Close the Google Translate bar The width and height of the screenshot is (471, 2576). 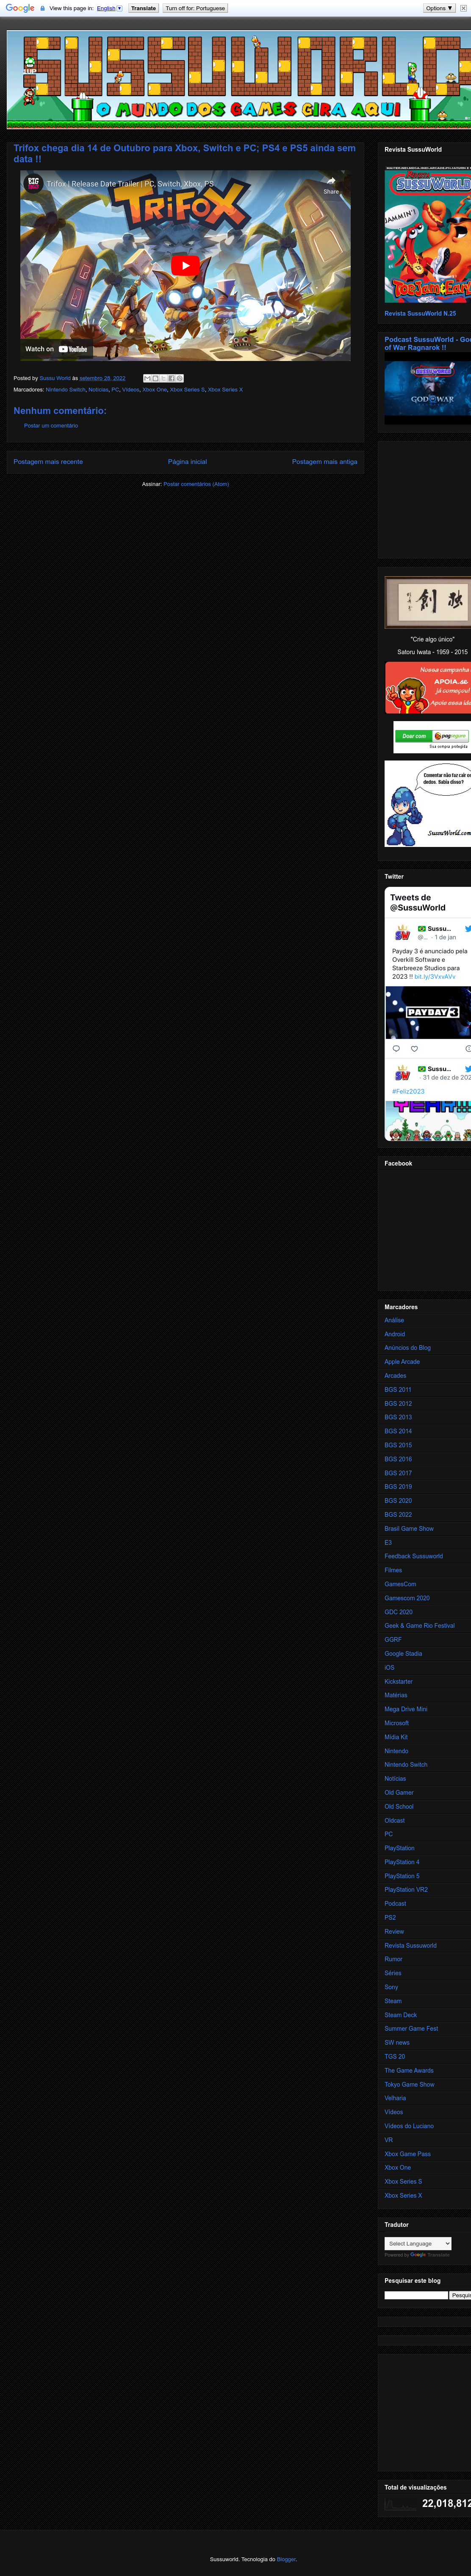pyautogui.click(x=463, y=8)
